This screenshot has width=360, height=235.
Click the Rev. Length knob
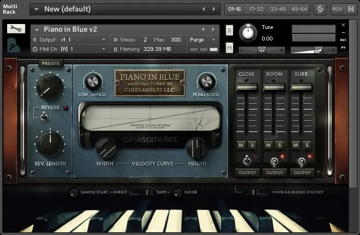pyautogui.click(x=50, y=143)
